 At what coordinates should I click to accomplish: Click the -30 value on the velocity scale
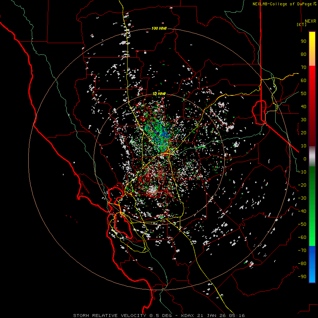click(x=302, y=198)
